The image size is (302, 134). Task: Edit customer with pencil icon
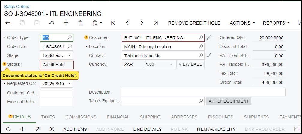209,38
